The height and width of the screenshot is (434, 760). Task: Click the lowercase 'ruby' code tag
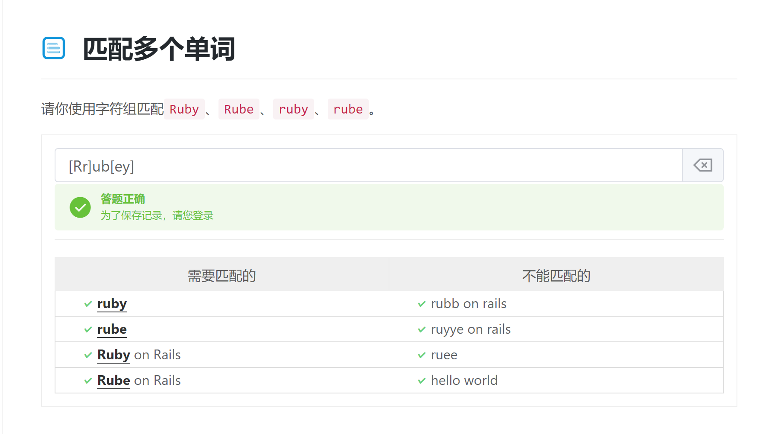click(x=293, y=109)
